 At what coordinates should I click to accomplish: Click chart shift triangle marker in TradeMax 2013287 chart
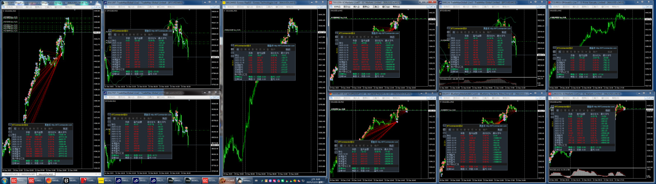(x=189, y=10)
